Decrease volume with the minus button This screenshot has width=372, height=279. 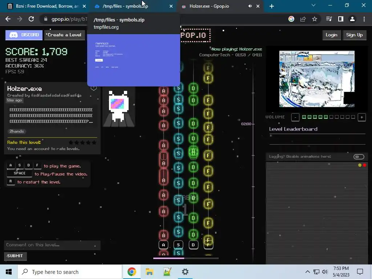(295, 117)
